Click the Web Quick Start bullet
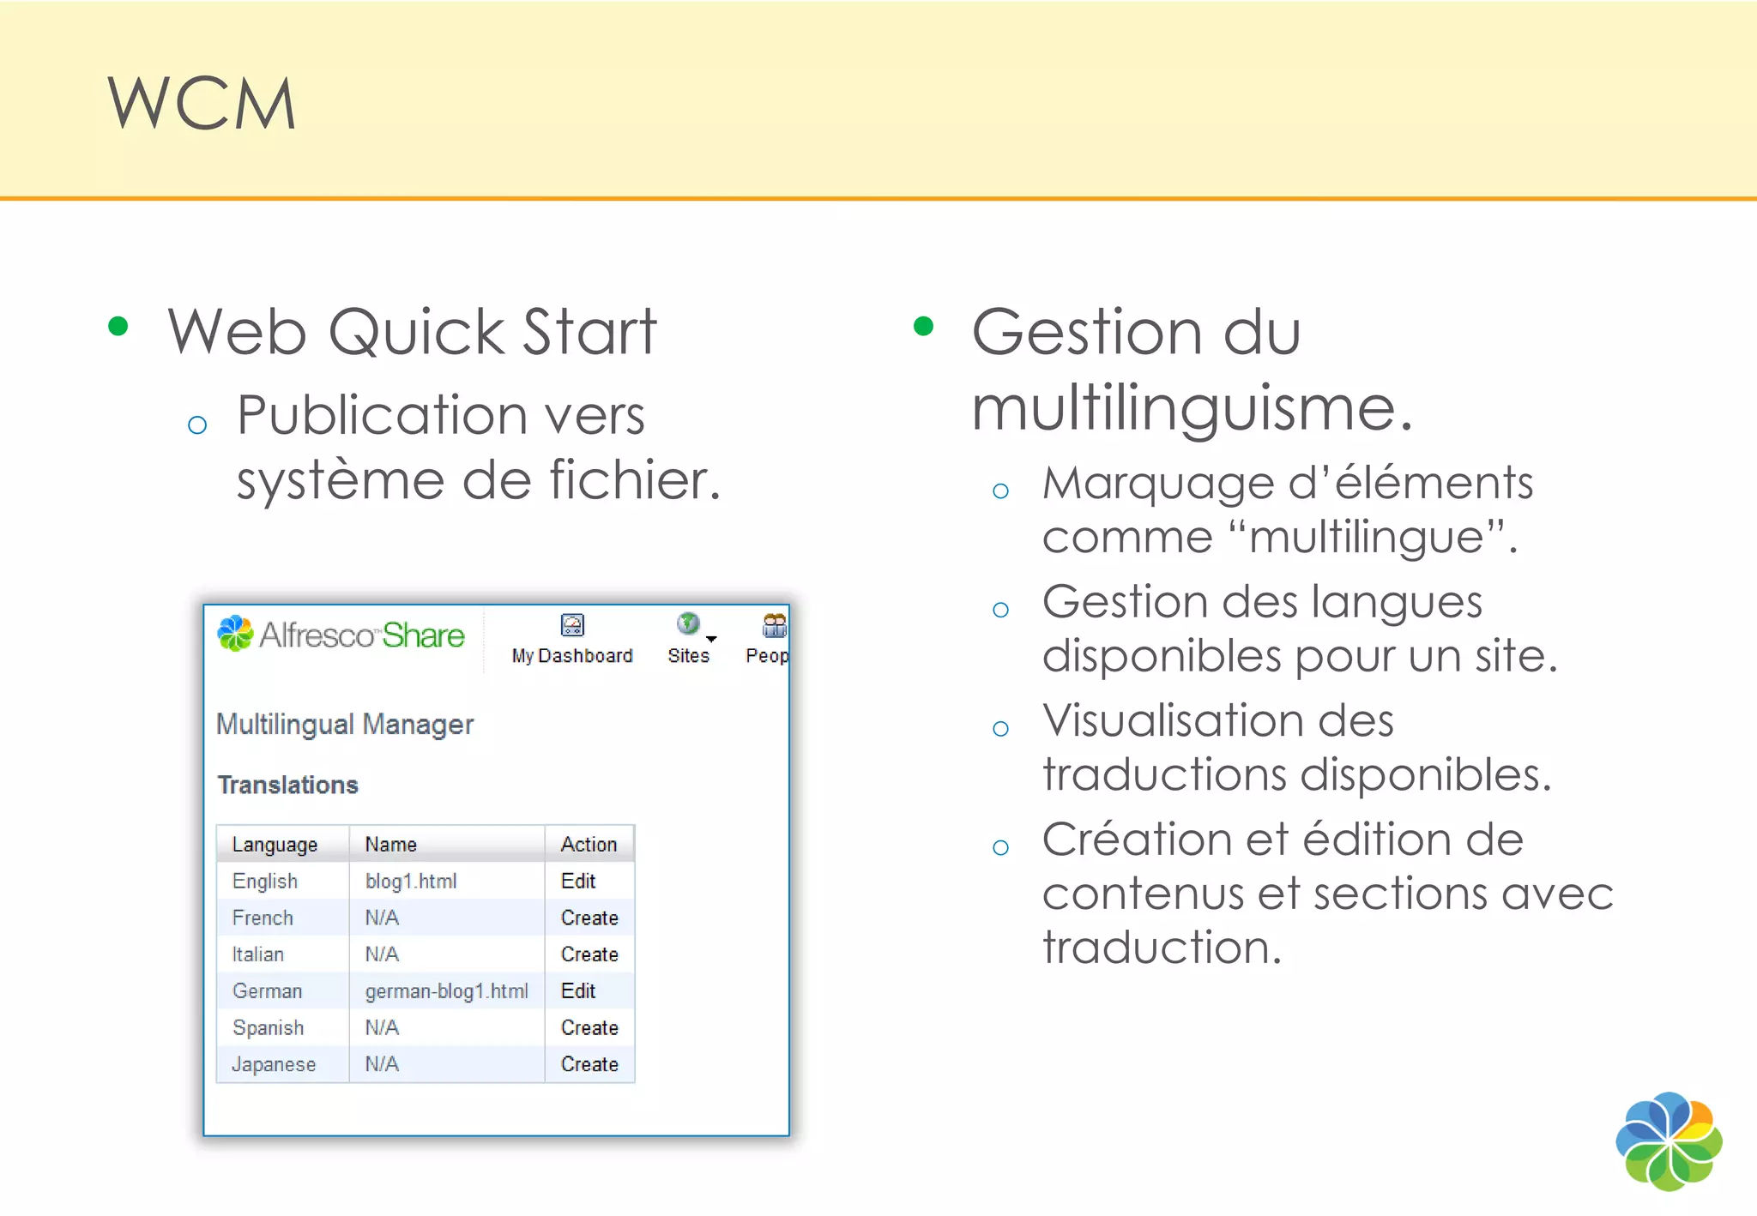Image resolution: width=1757 pixels, height=1216 pixels. 412,331
